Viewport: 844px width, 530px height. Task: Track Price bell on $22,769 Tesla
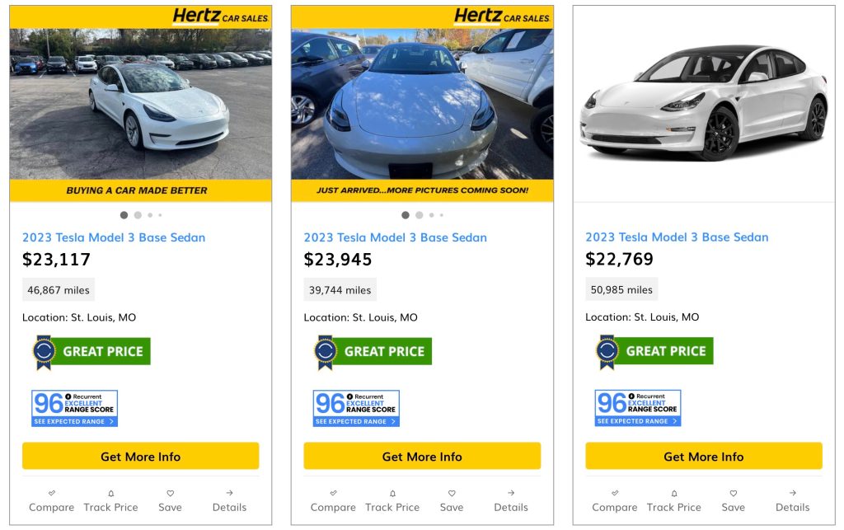pyautogui.click(x=674, y=493)
